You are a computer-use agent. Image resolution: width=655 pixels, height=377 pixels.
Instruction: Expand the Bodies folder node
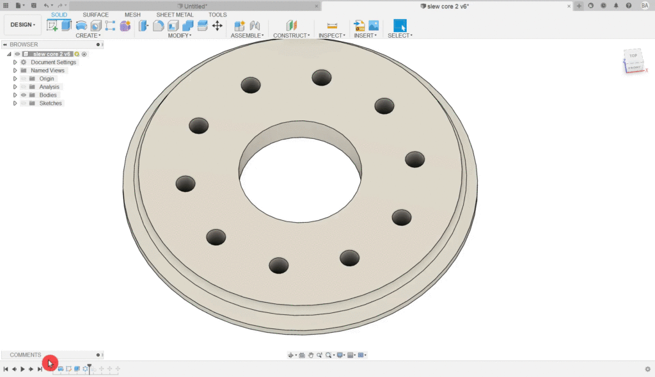pos(15,95)
